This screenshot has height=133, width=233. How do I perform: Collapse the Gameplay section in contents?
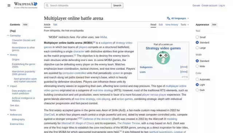pos(8,36)
